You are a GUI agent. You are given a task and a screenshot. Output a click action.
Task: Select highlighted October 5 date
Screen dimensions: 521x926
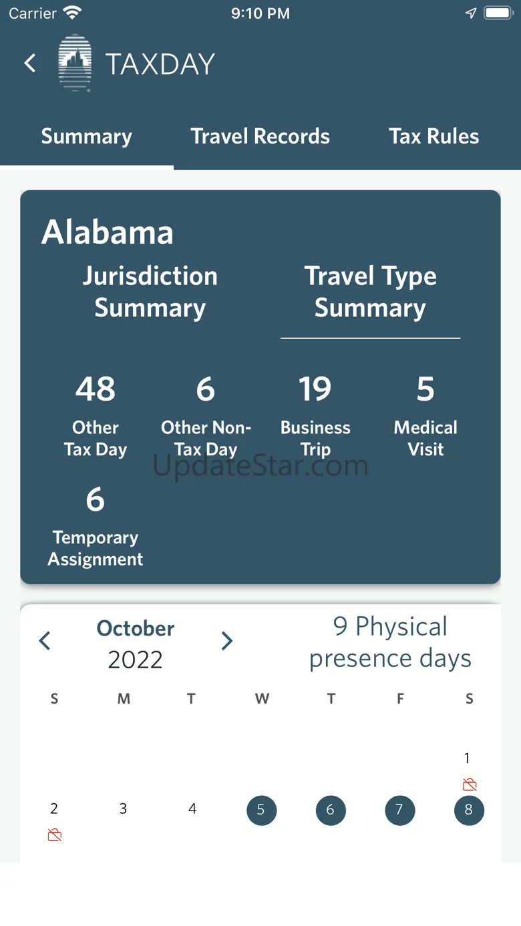261,811
